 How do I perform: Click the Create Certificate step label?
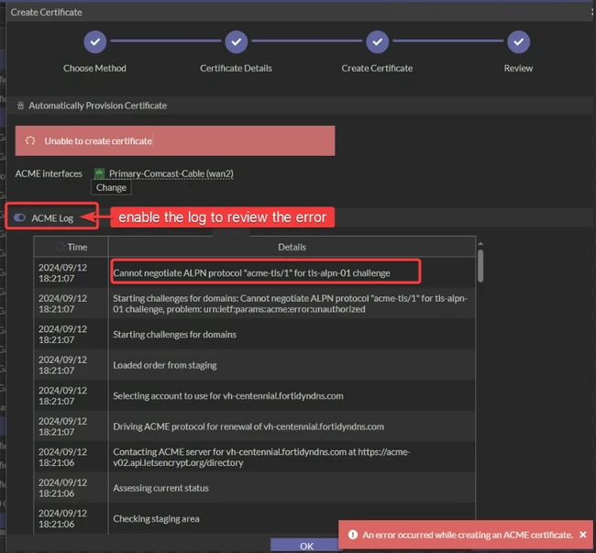377,68
